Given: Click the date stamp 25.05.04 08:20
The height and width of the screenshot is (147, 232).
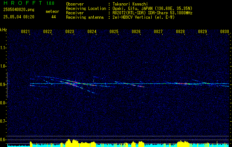Looking at the screenshot, I should pyautogui.click(x=19, y=17).
